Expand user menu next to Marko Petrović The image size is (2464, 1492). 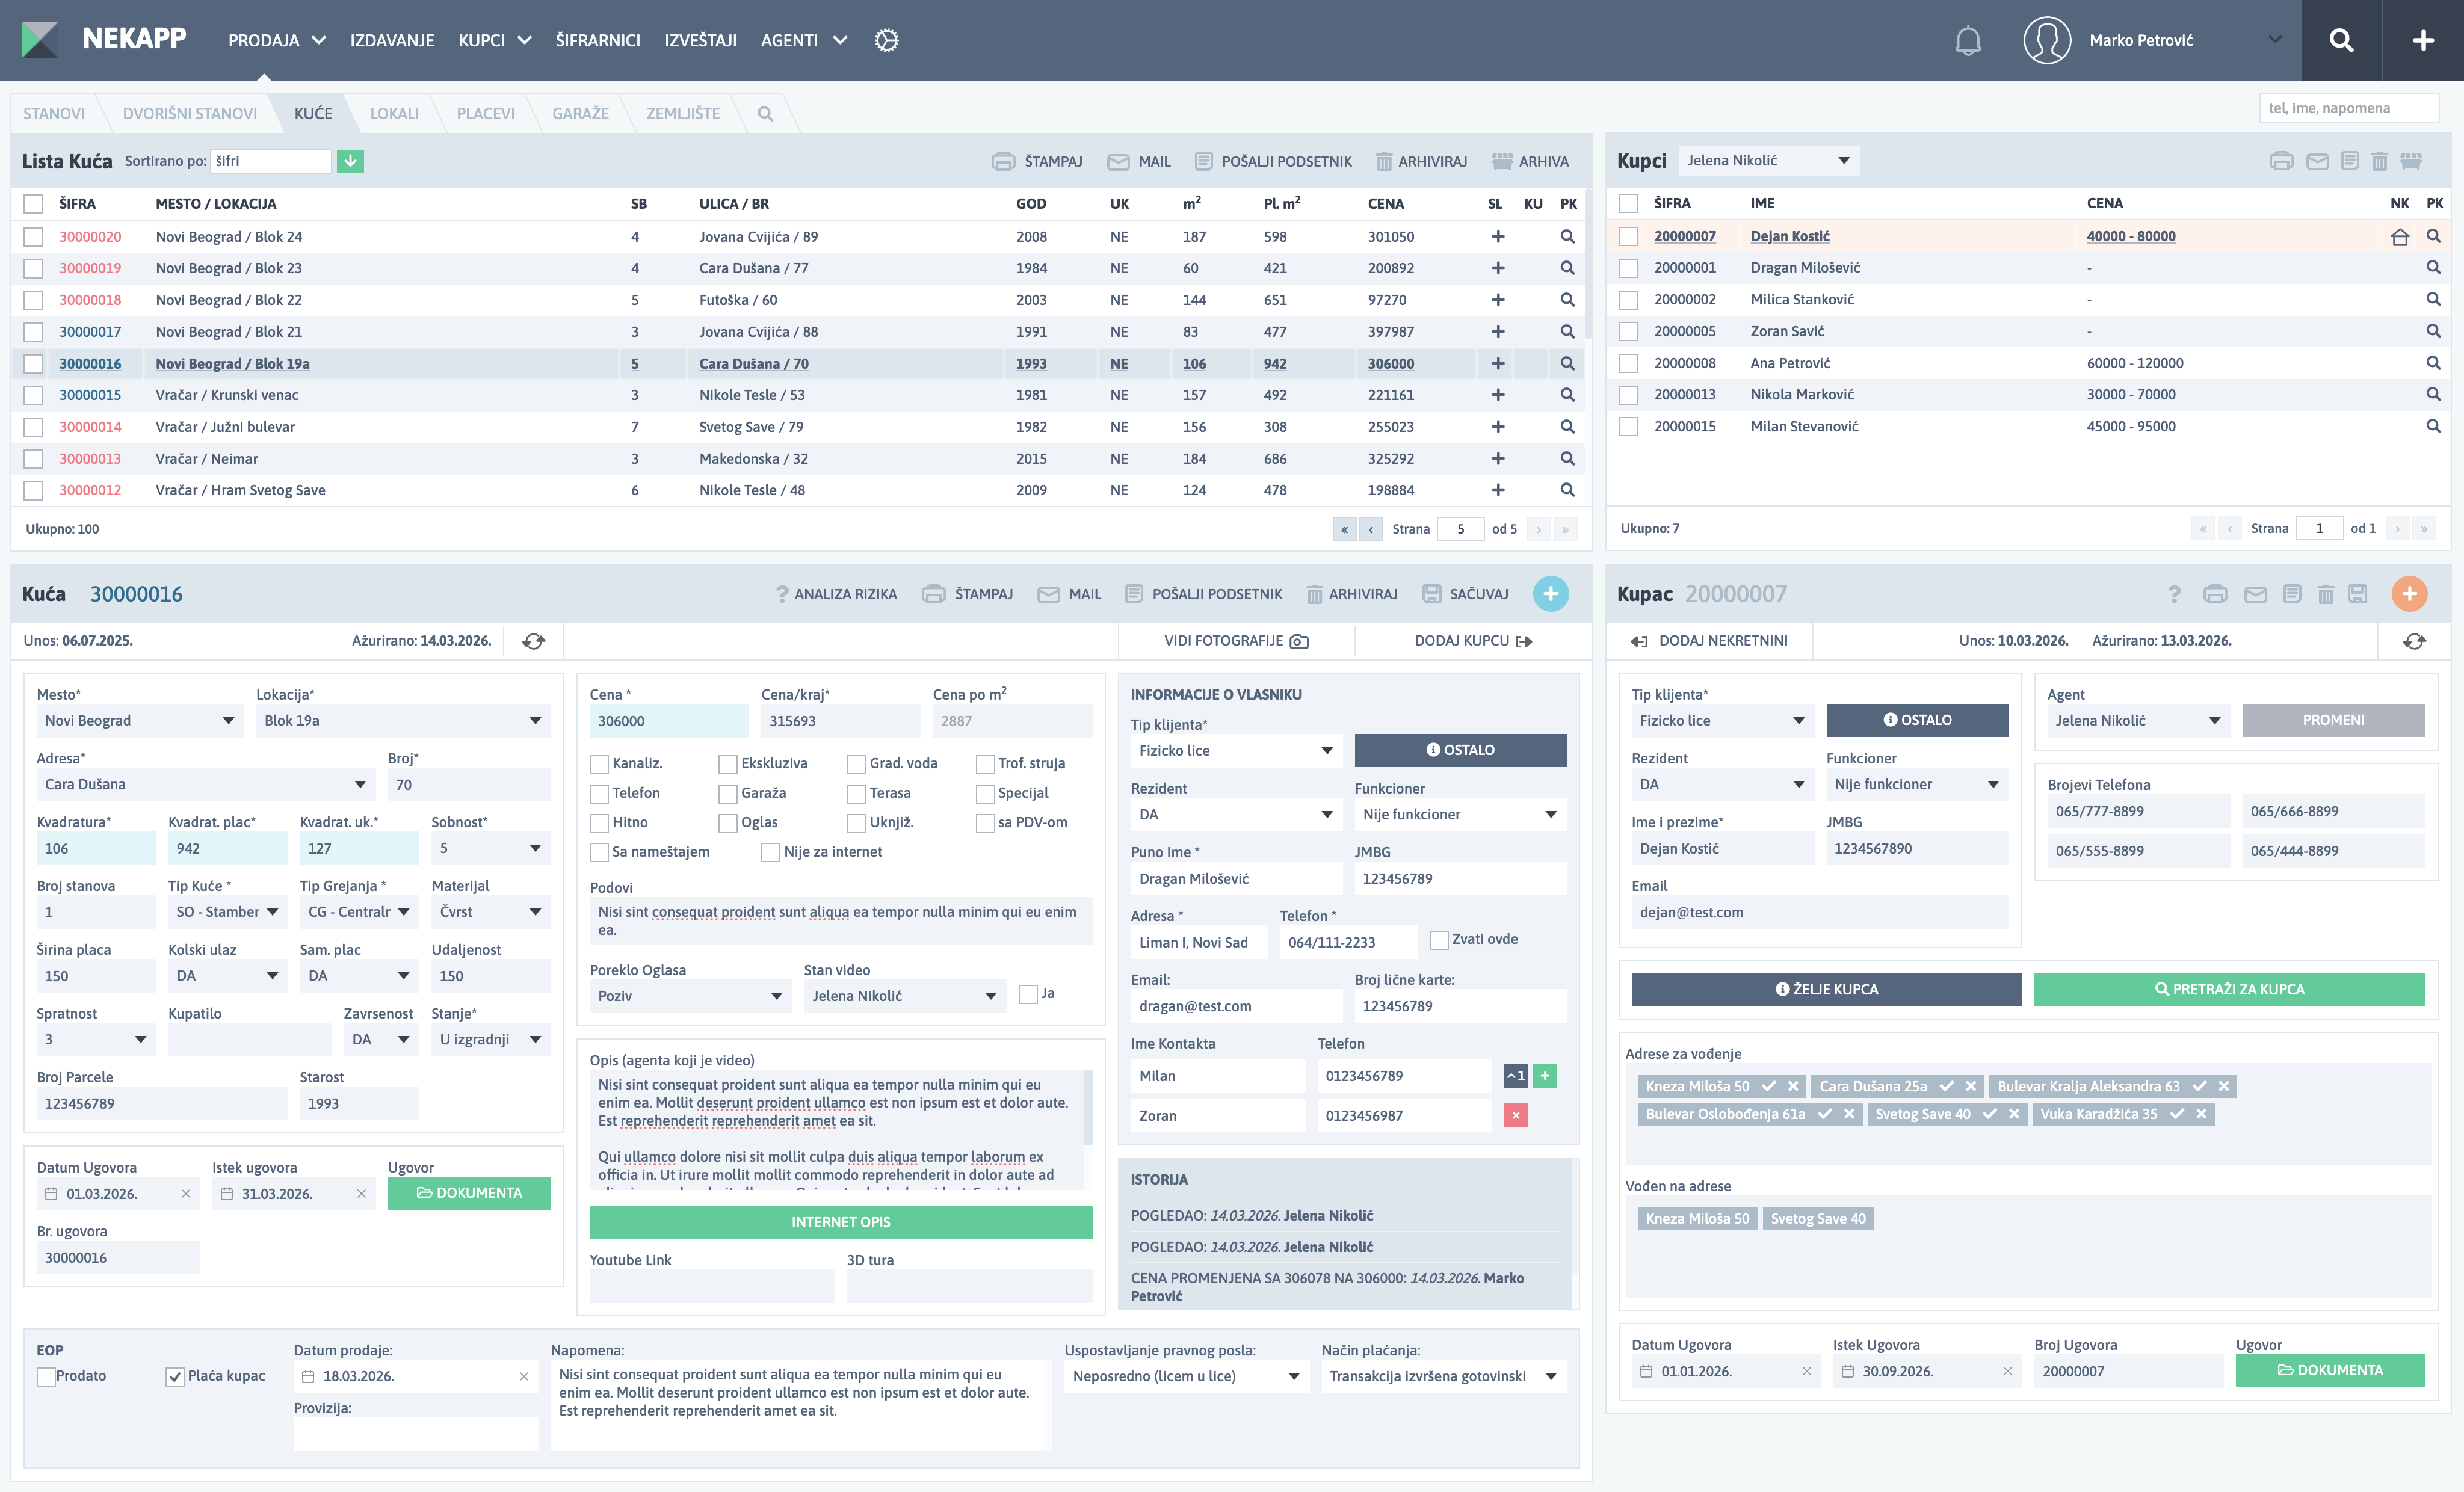coord(2275,40)
